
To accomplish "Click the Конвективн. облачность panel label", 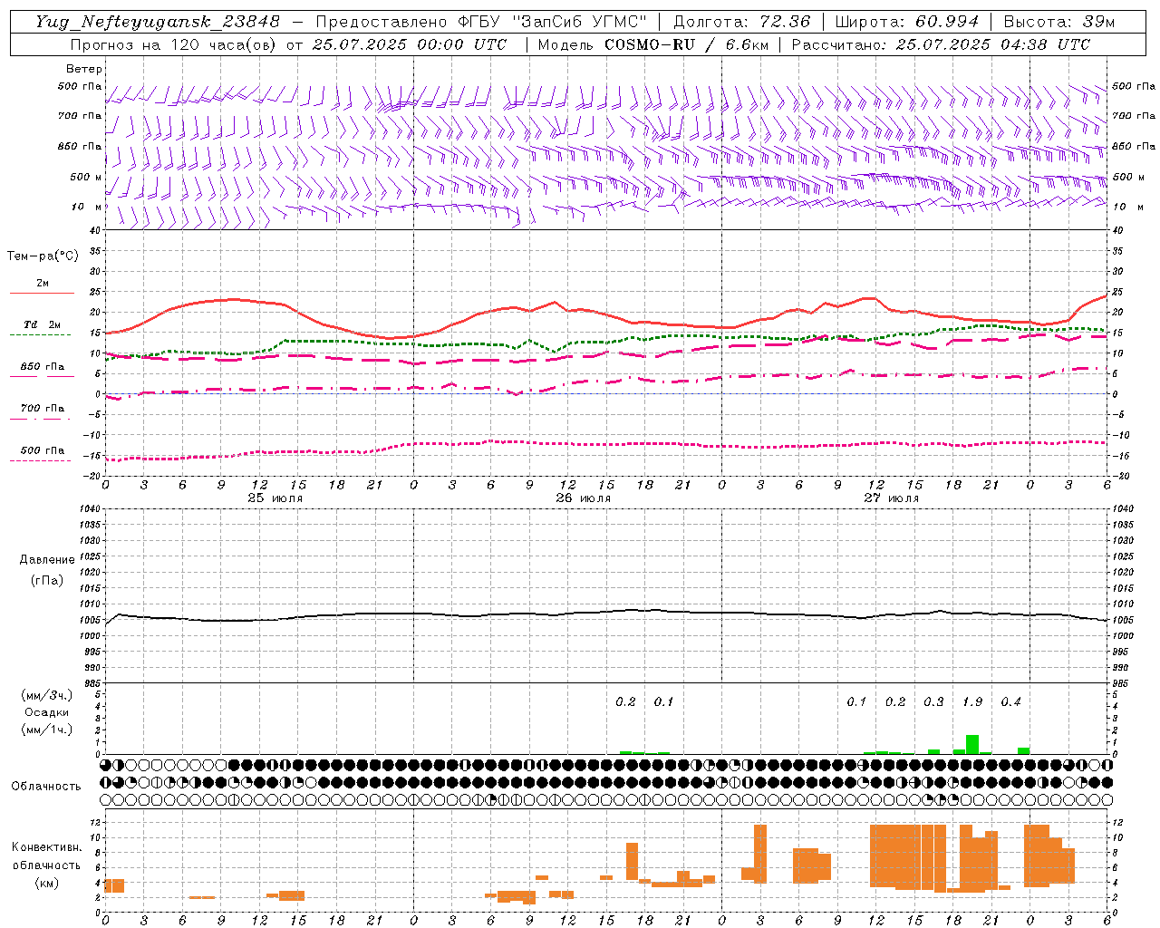I will pyautogui.click(x=47, y=855).
